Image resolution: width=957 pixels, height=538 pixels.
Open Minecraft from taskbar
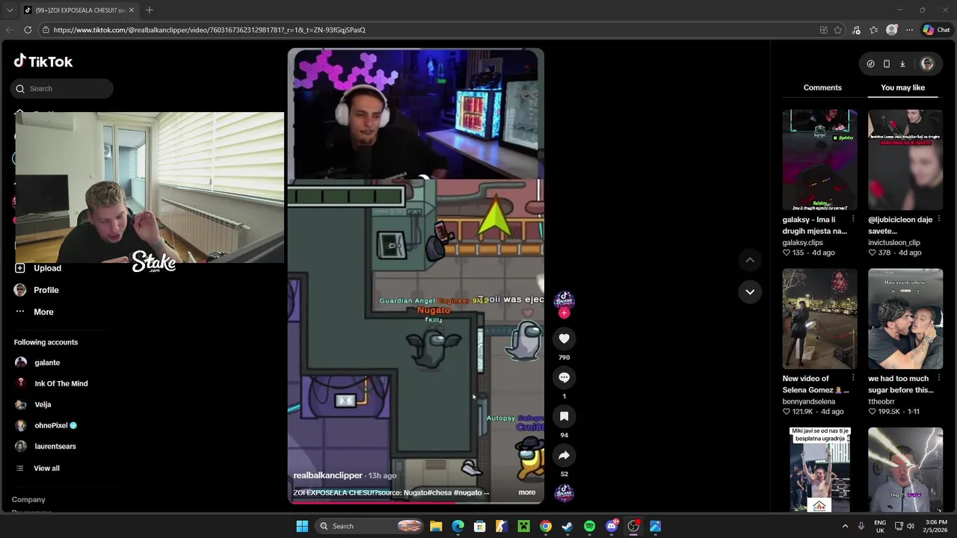[x=524, y=526]
